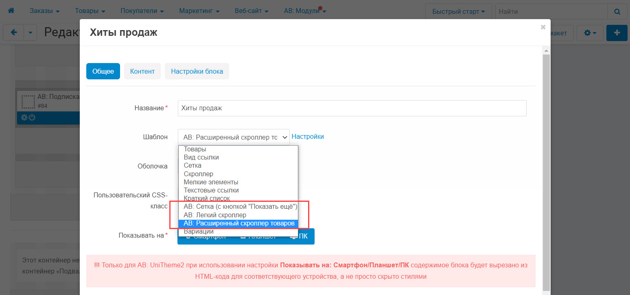The image size is (630, 295).
Task: Click the Название text field
Action: click(352, 108)
